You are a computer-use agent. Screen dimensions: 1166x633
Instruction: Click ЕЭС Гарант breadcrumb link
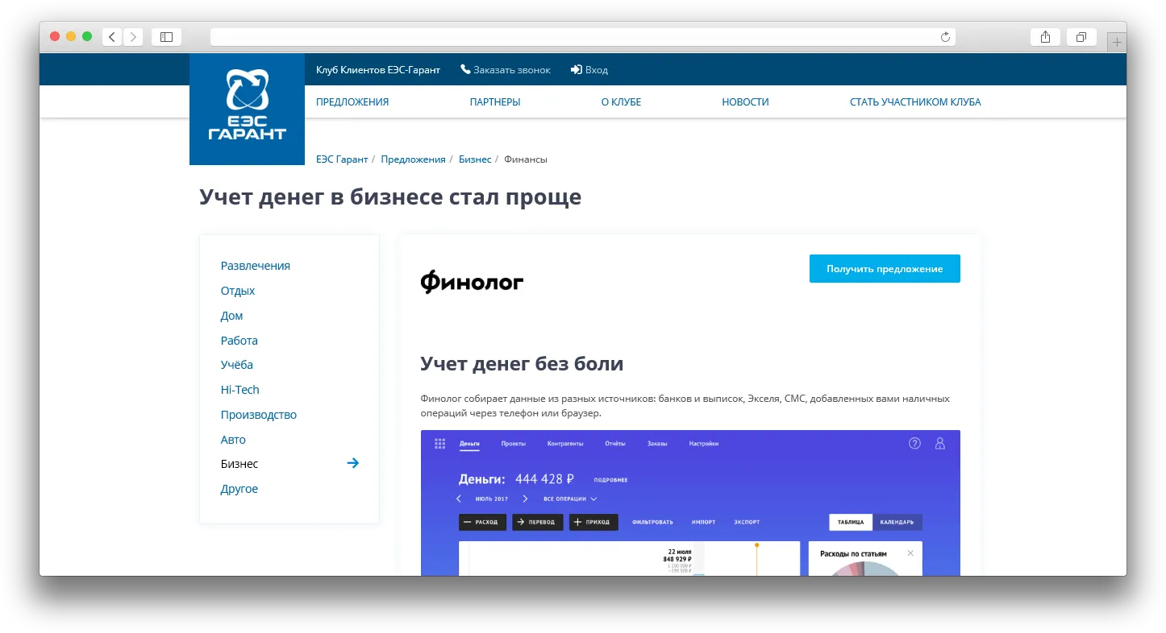(x=342, y=159)
